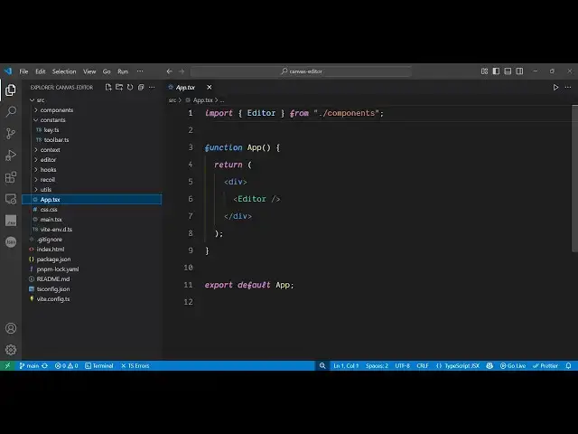Open notifications bell in status bar

(568, 365)
